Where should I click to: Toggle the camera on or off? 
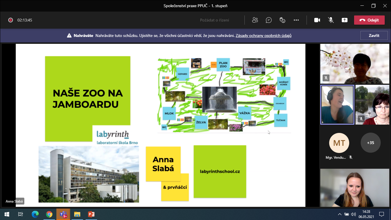pos(317,20)
